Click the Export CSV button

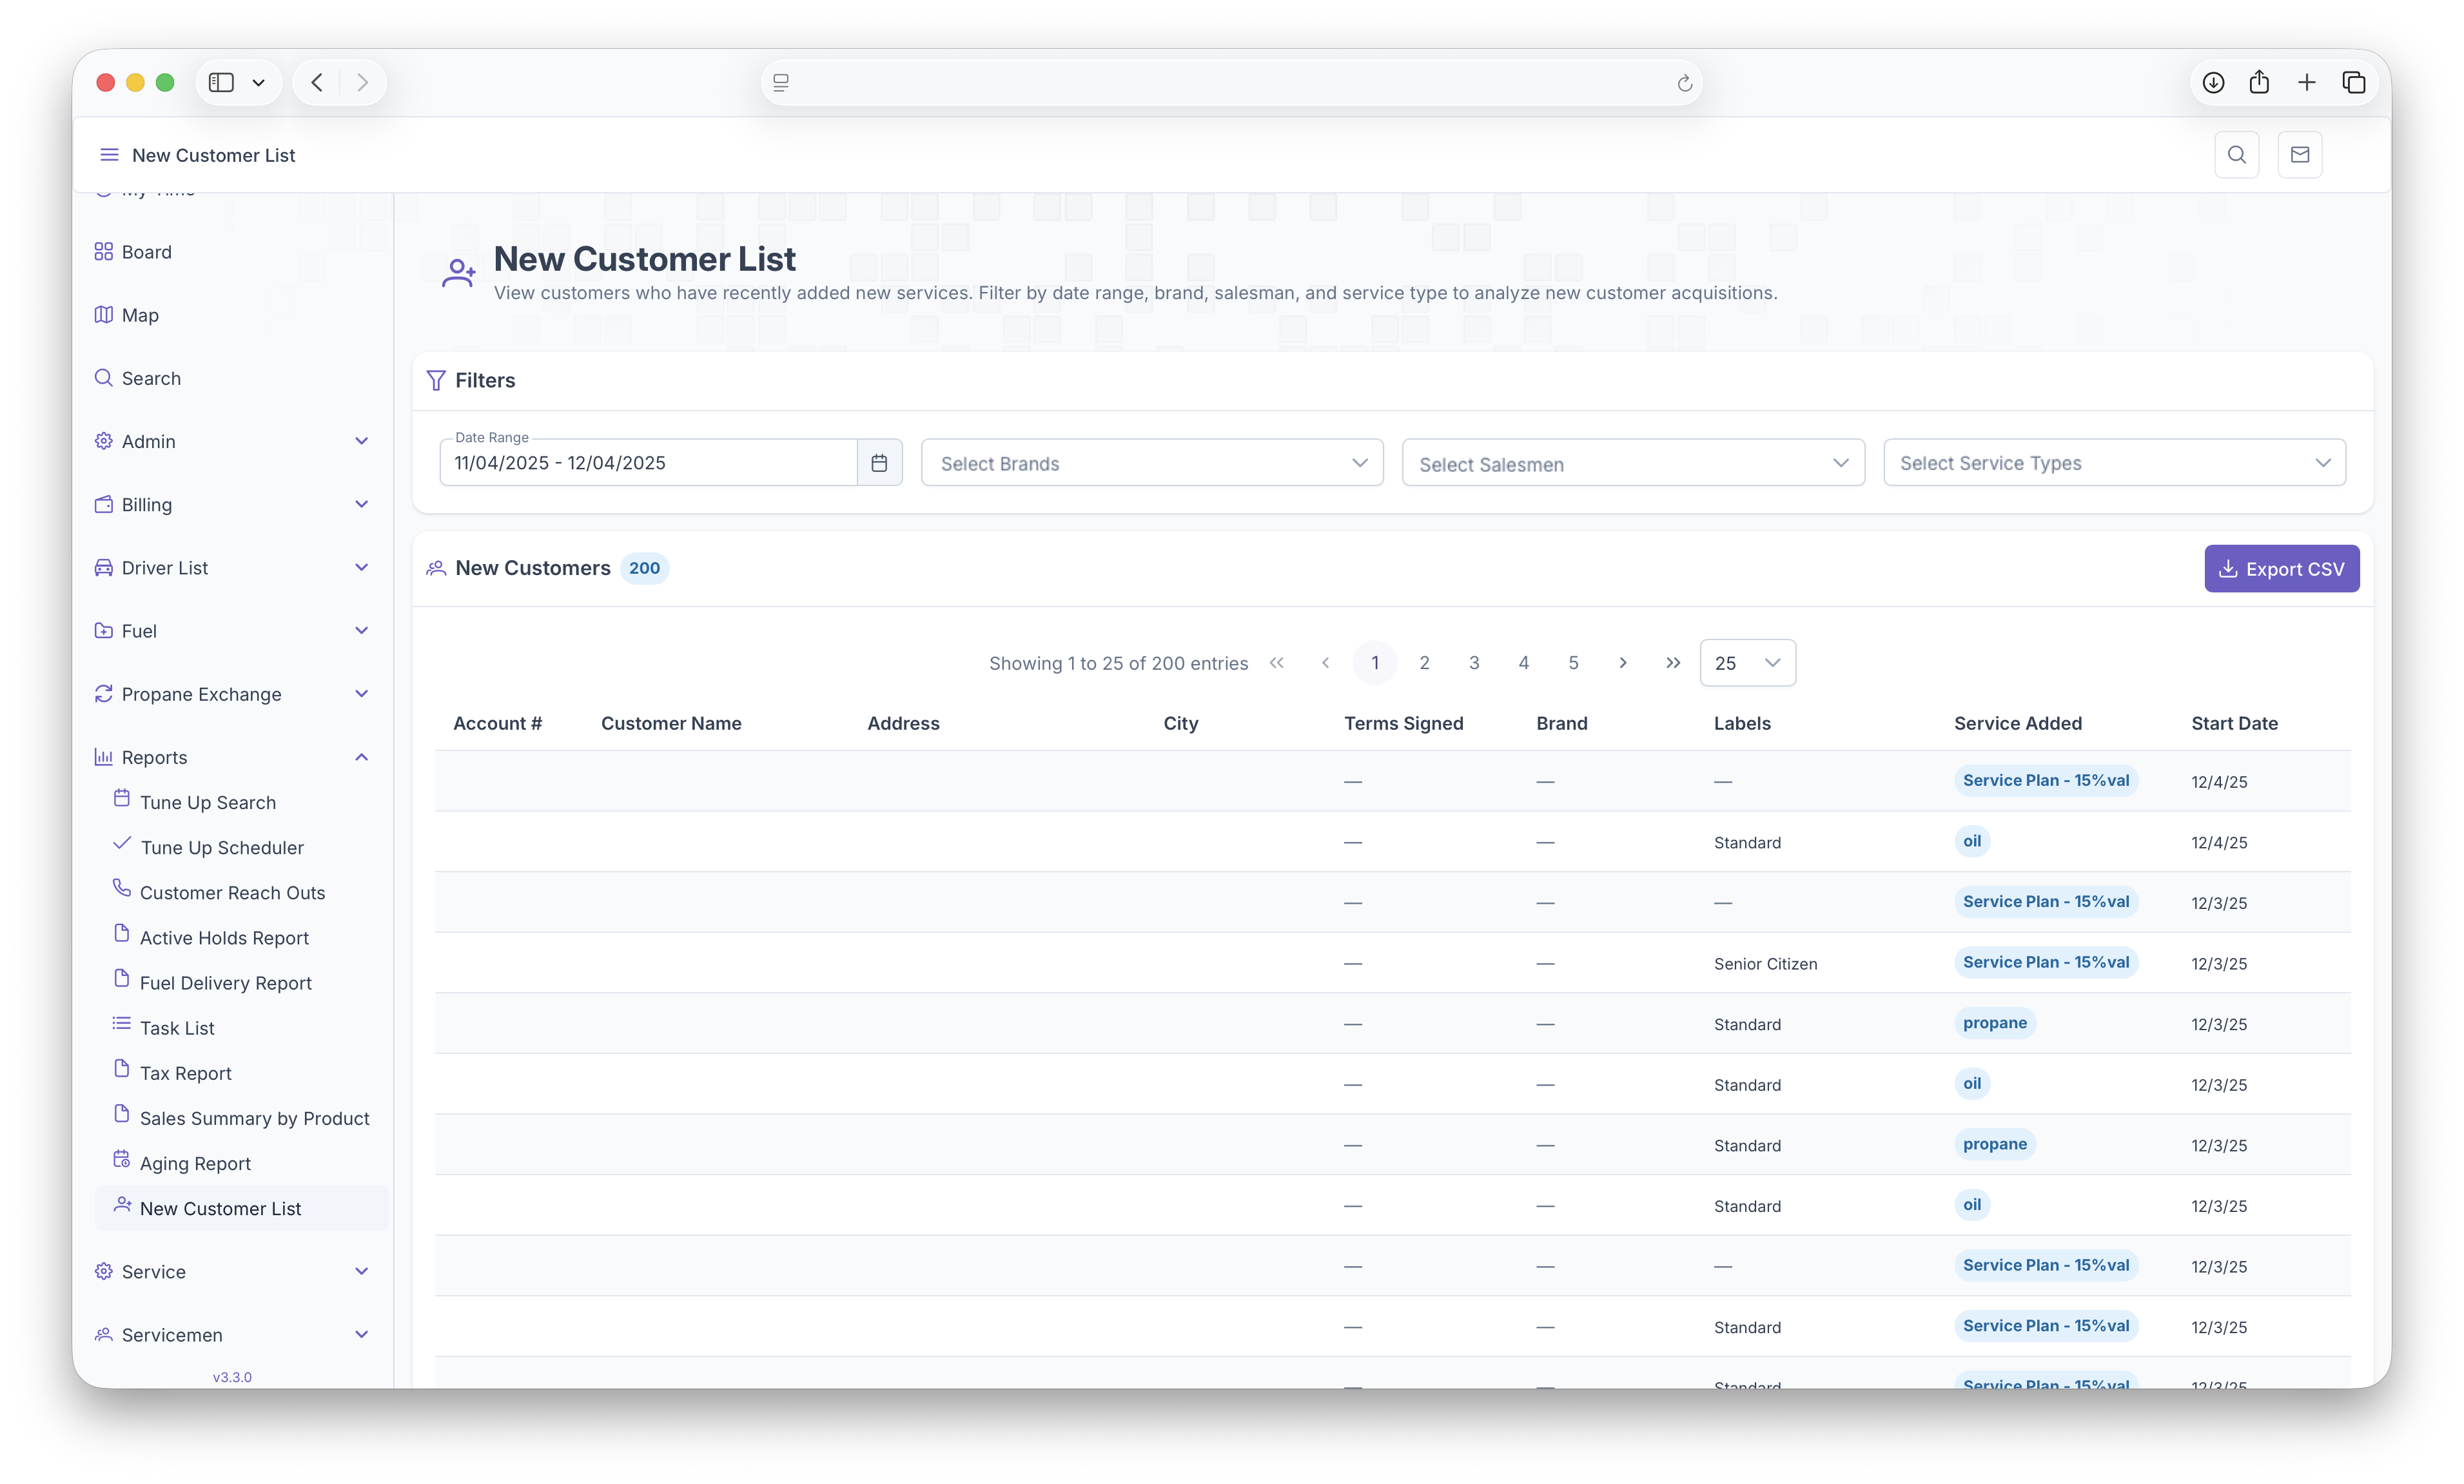tap(2280, 569)
